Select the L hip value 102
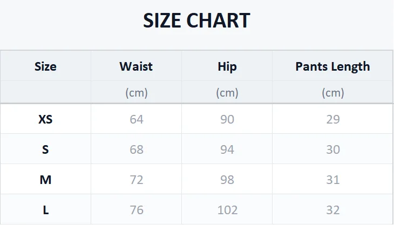The image size is (394, 225). [227, 210]
